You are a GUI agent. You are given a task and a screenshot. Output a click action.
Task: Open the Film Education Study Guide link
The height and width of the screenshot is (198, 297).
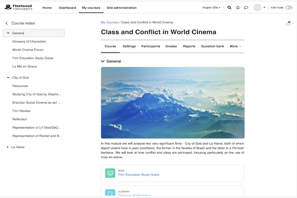(x=139, y=175)
